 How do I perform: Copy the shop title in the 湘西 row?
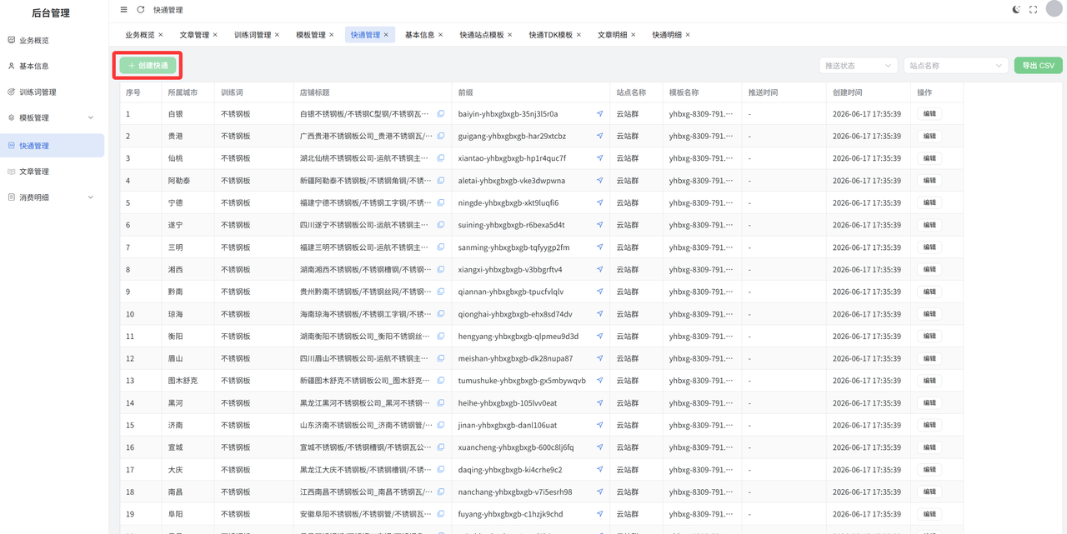tap(441, 269)
